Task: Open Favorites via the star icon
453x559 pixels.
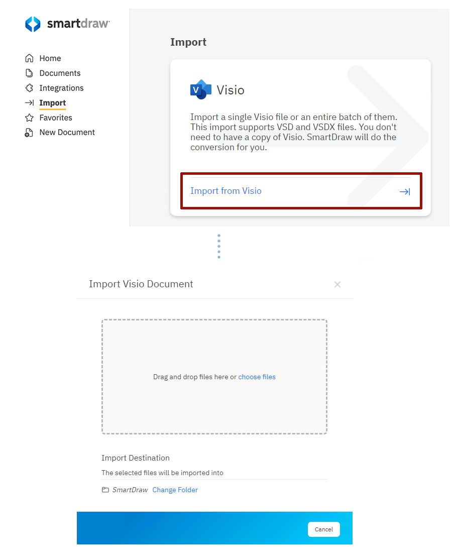Action: click(30, 118)
